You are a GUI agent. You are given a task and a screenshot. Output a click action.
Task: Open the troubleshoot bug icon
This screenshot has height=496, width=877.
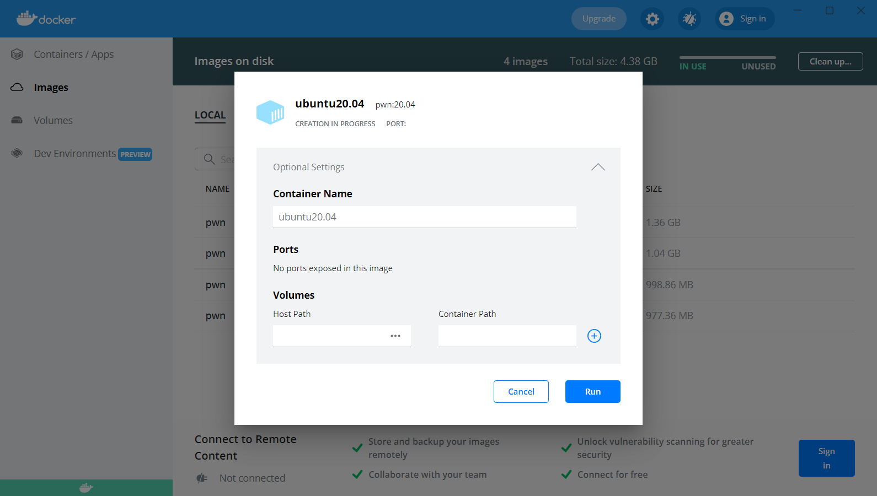point(689,19)
